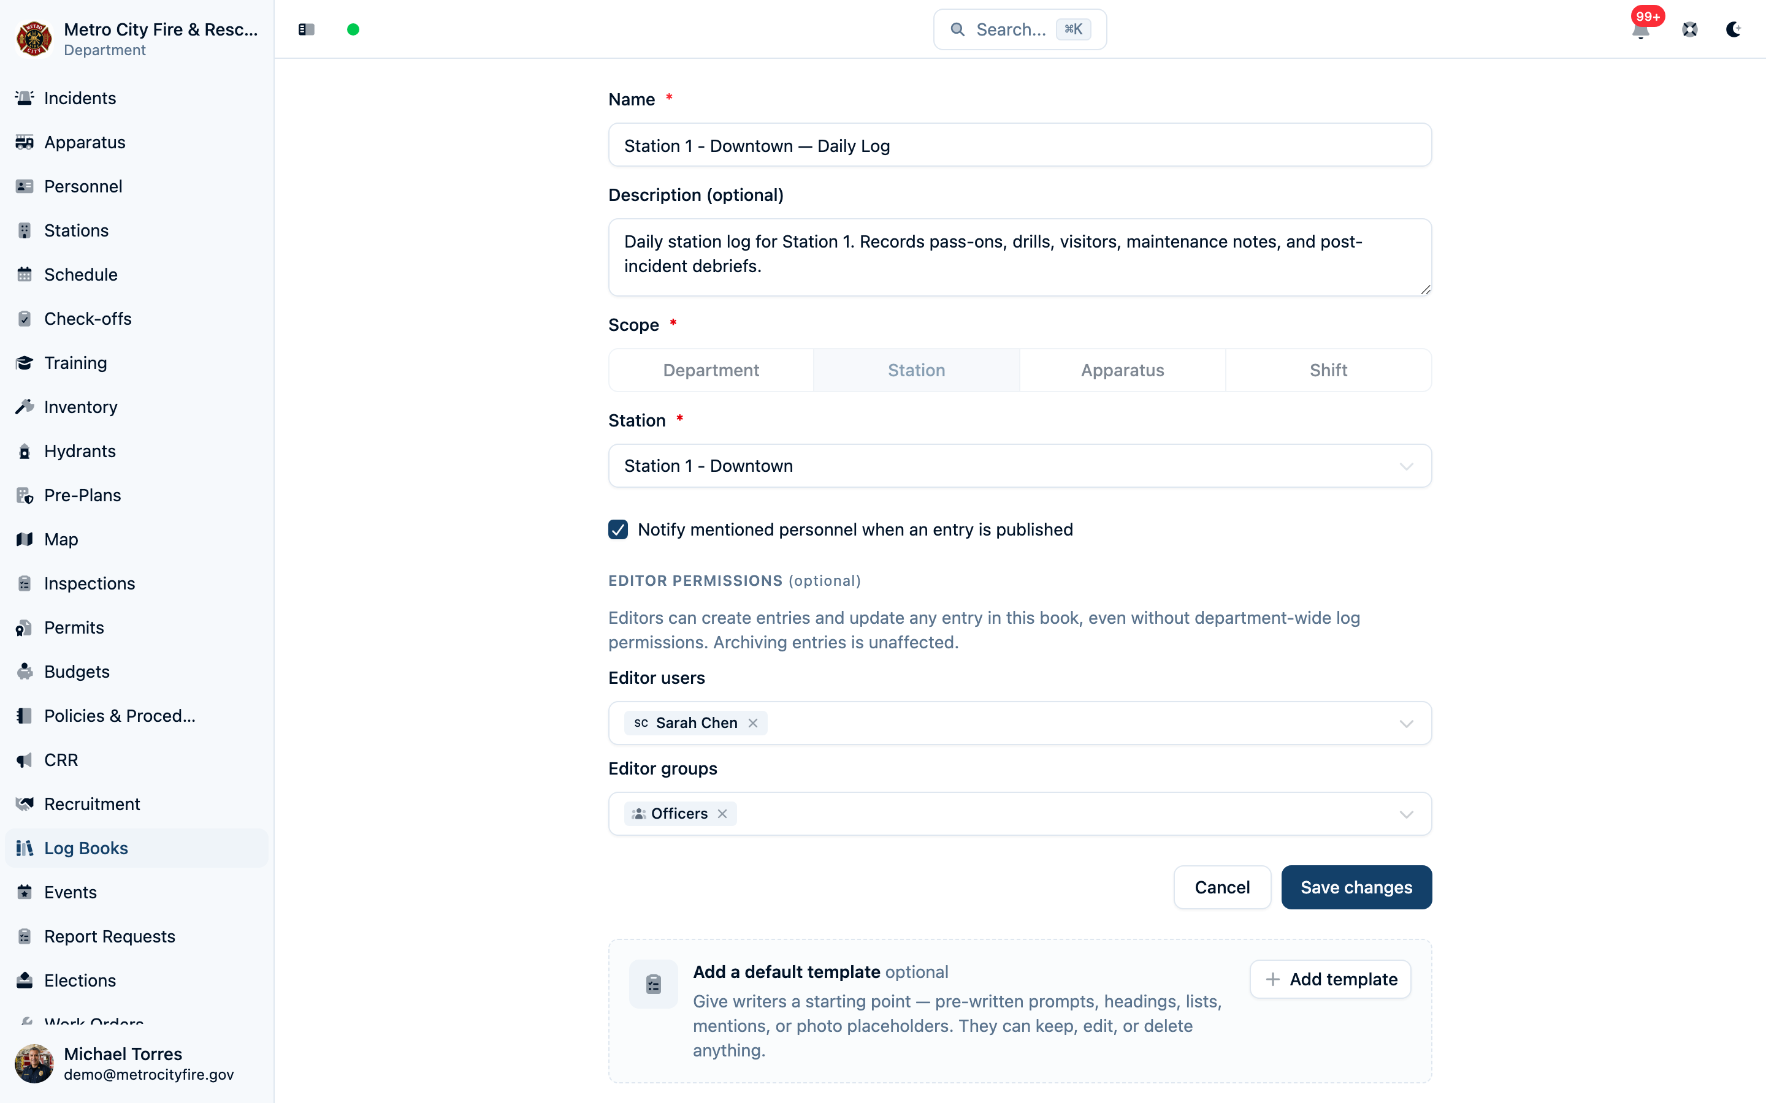This screenshot has height=1103, width=1766.
Task: Open Incidents siren icon in sidebar
Action: (x=25, y=98)
